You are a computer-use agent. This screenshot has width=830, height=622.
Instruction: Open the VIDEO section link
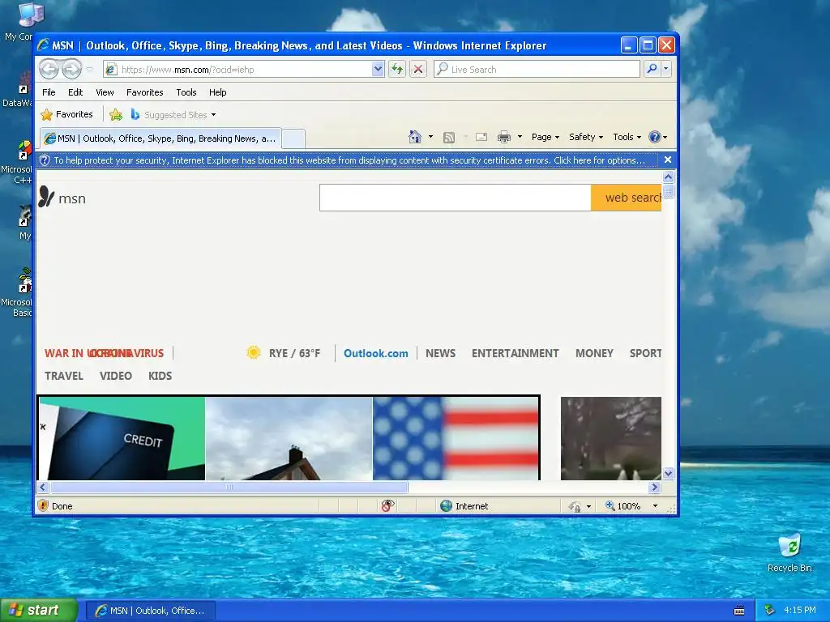pyautogui.click(x=115, y=376)
